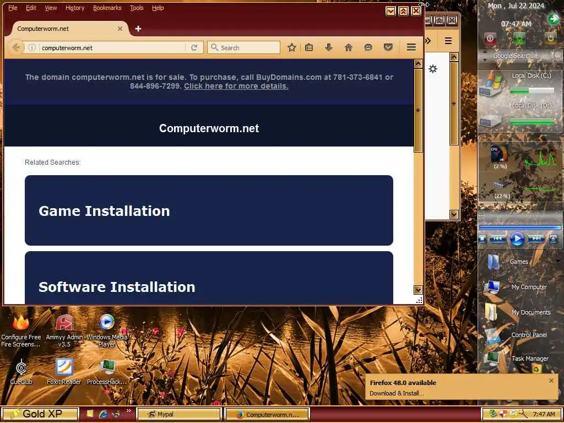Open the Game Installation related search
This screenshot has height=423, width=564.
coord(209,210)
